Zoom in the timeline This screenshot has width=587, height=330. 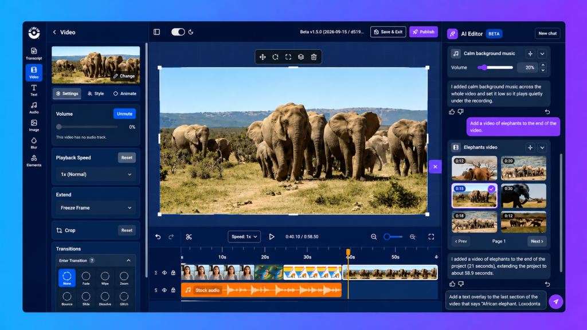pyautogui.click(x=413, y=237)
